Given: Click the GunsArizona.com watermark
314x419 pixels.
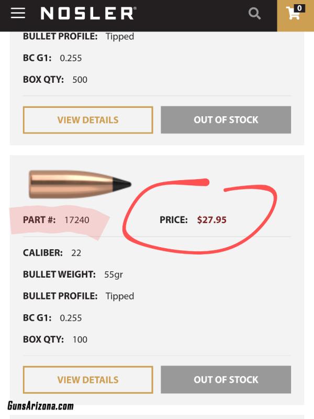Looking at the screenshot, I should 40,405.
